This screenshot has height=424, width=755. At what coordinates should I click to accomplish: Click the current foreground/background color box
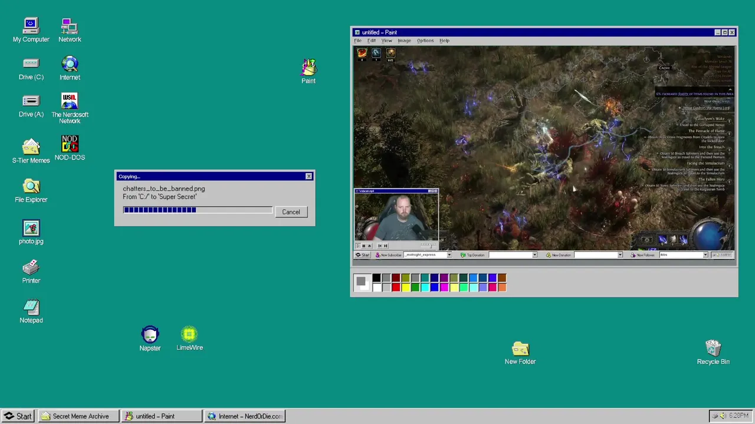(x=362, y=283)
